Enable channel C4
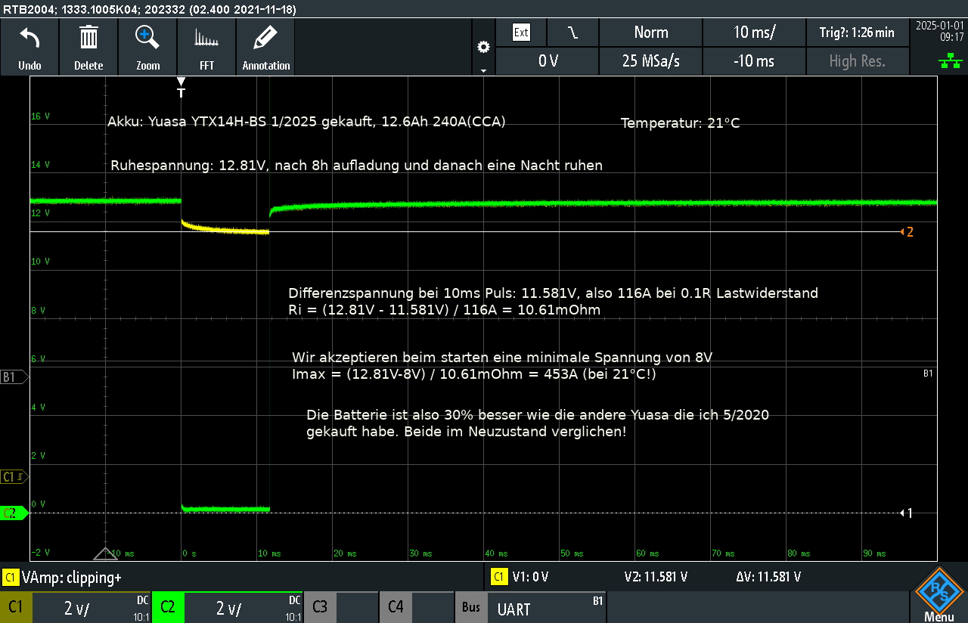Viewport: 968px width, 623px height. click(x=396, y=607)
